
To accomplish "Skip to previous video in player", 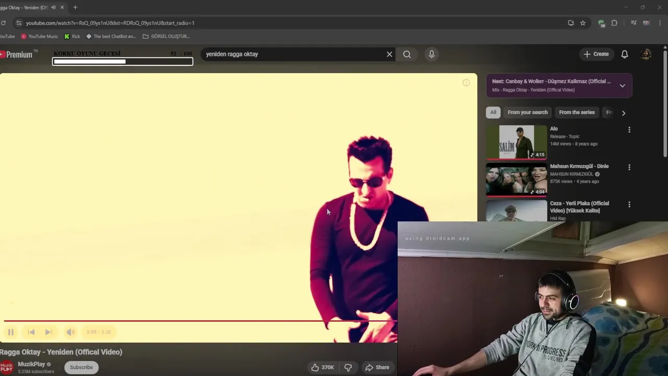I will pyautogui.click(x=31, y=332).
